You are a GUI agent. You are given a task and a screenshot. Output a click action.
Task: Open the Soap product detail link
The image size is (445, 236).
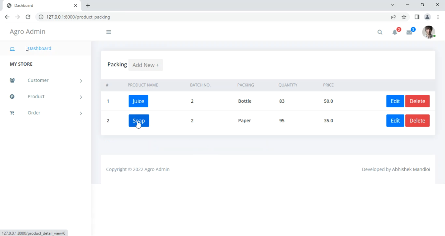click(139, 121)
